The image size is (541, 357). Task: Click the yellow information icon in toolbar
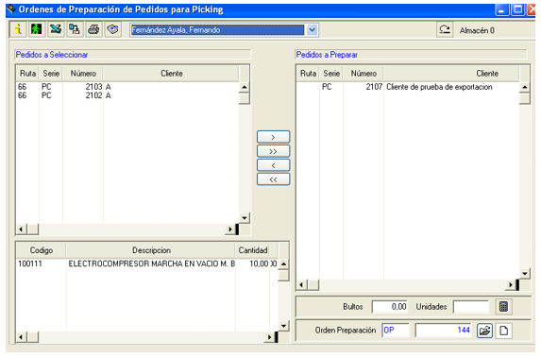[x=18, y=29]
